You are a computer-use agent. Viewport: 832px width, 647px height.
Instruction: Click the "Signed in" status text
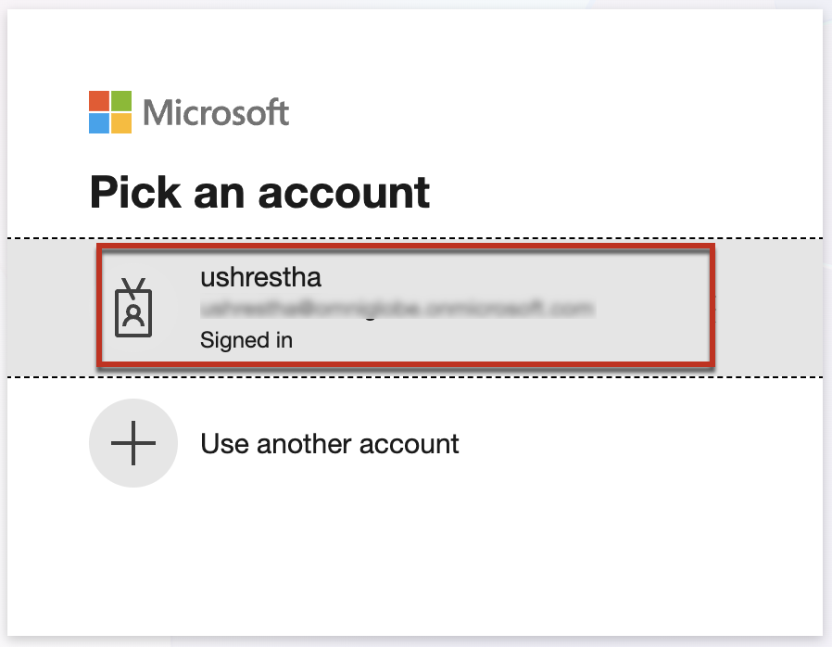(246, 340)
